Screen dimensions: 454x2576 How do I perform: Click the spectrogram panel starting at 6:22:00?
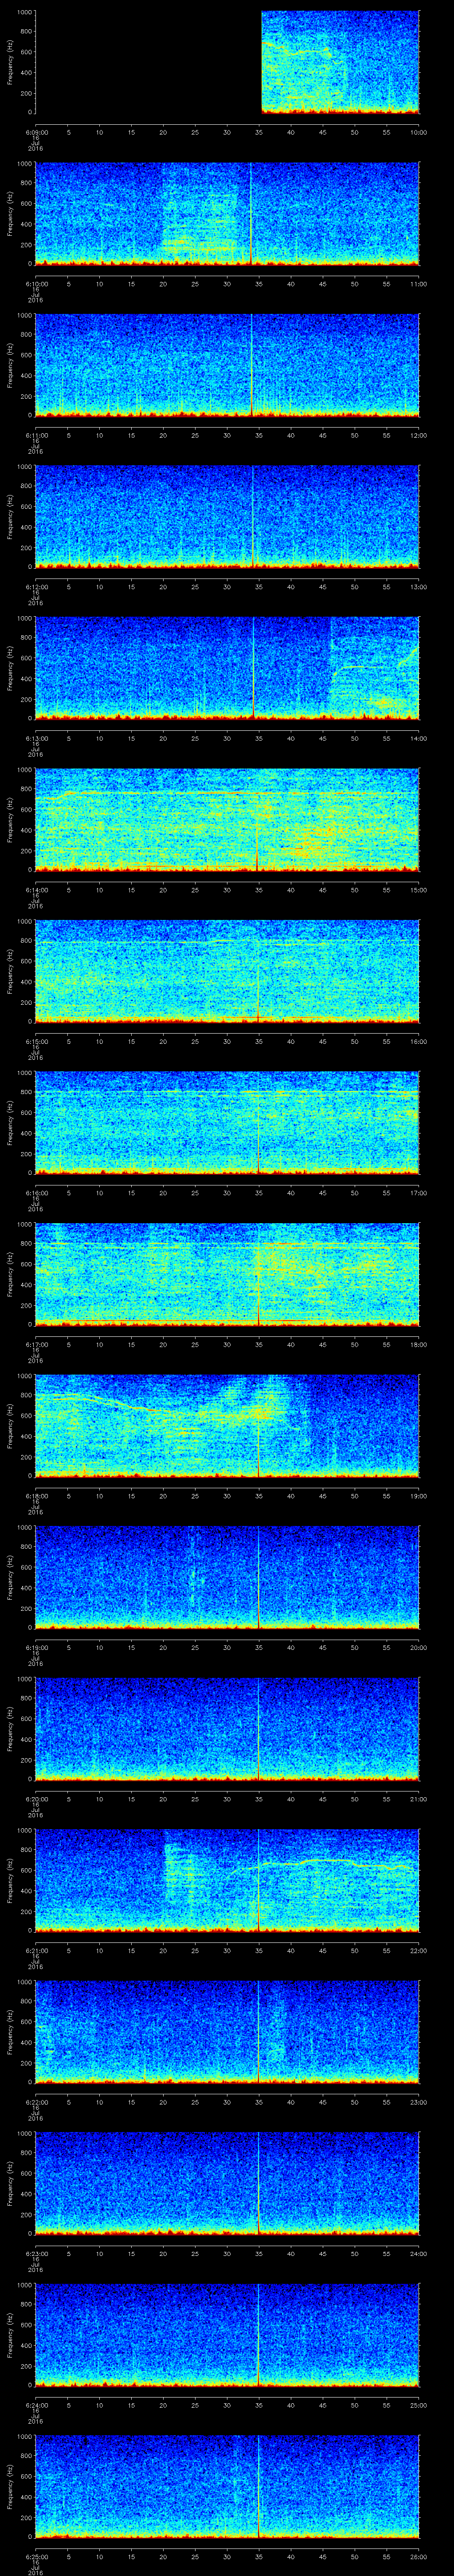pos(227,2032)
